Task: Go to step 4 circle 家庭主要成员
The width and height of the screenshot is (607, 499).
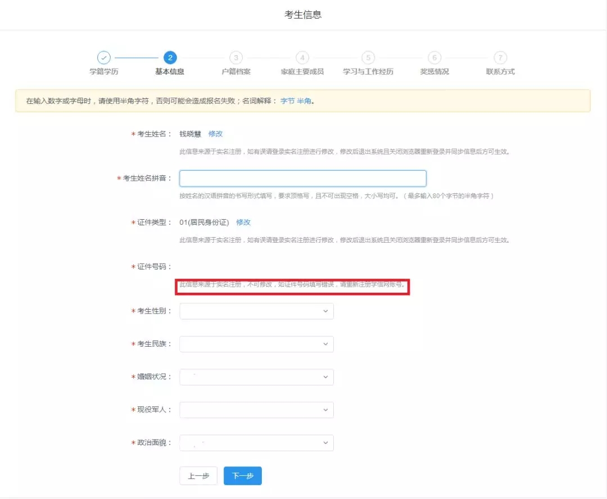Action: point(302,57)
